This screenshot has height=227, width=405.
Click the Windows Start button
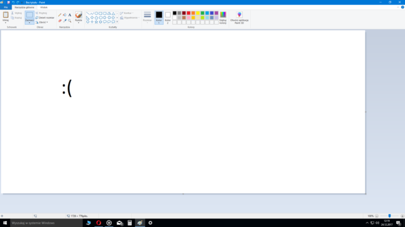(5, 223)
